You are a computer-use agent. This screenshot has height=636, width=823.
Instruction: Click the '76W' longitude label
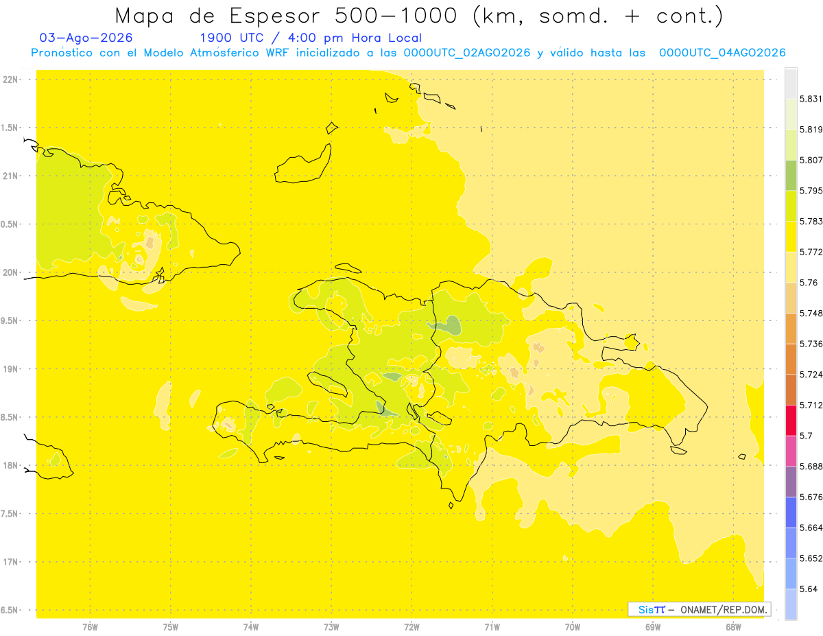click(90, 627)
